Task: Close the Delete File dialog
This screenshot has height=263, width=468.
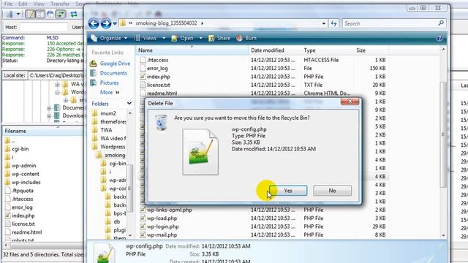Action: pyautogui.click(x=350, y=102)
